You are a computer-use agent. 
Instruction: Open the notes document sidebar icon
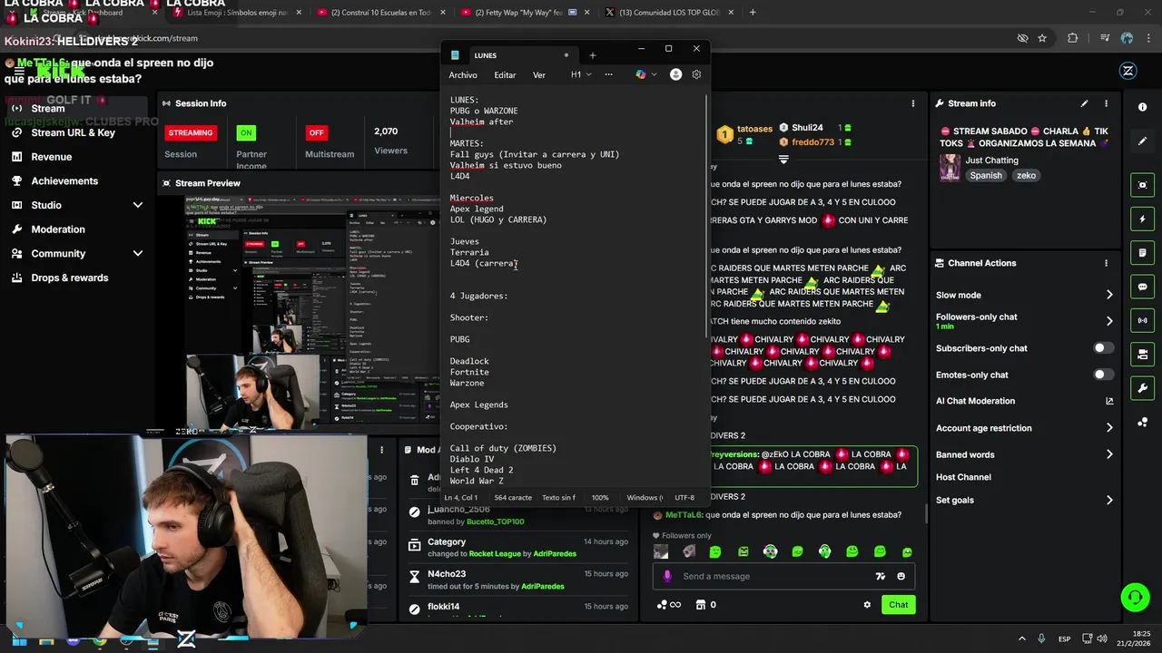(1142, 253)
